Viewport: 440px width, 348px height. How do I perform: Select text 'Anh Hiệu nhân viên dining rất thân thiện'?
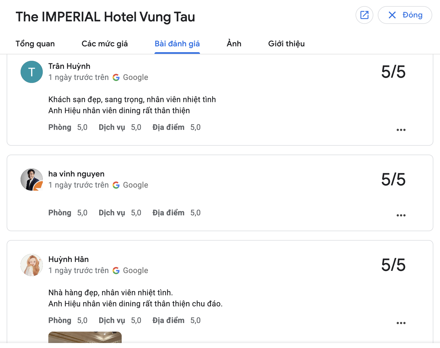click(119, 110)
